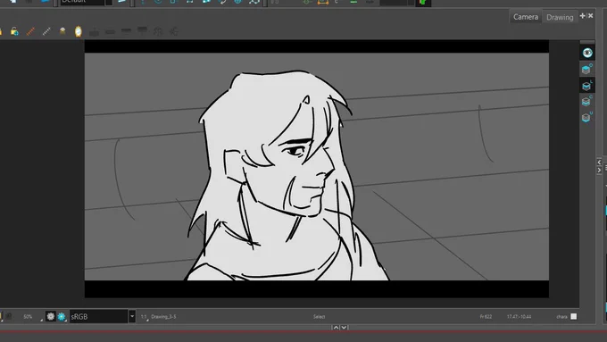Close the view with the X beside the plus
This screenshot has height=342, width=607.
[x=590, y=16]
